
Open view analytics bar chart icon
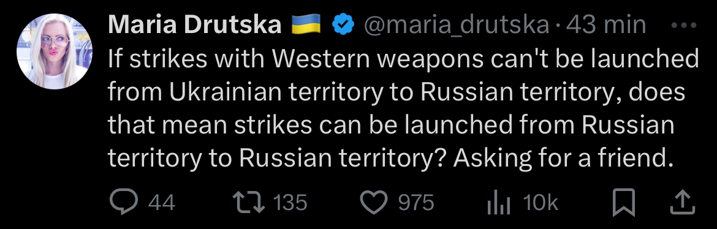tap(499, 203)
